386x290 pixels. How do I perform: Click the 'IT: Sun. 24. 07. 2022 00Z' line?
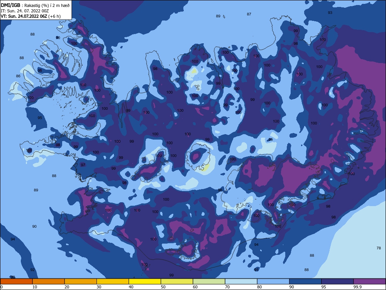(25, 11)
